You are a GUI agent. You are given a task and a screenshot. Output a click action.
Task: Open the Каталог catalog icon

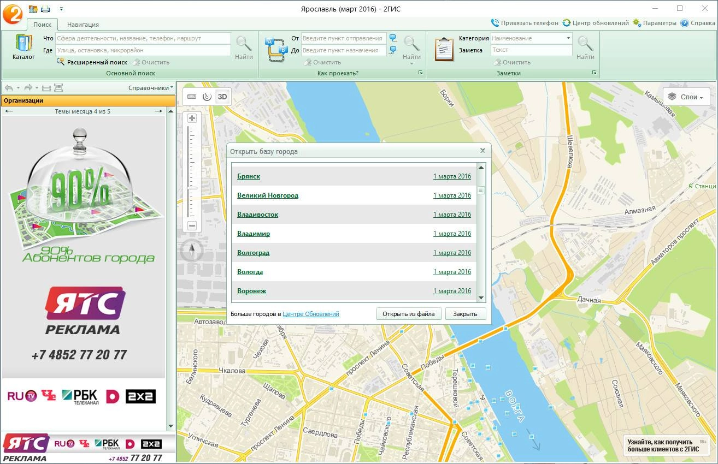(23, 47)
